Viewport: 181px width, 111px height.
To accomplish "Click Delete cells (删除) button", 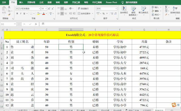I will point(156,11).
